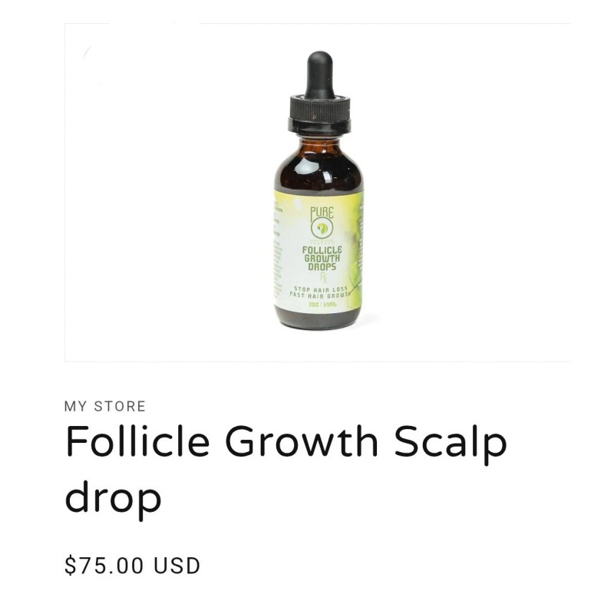
Task: Click empty white area left of bottle
Action: [168, 192]
